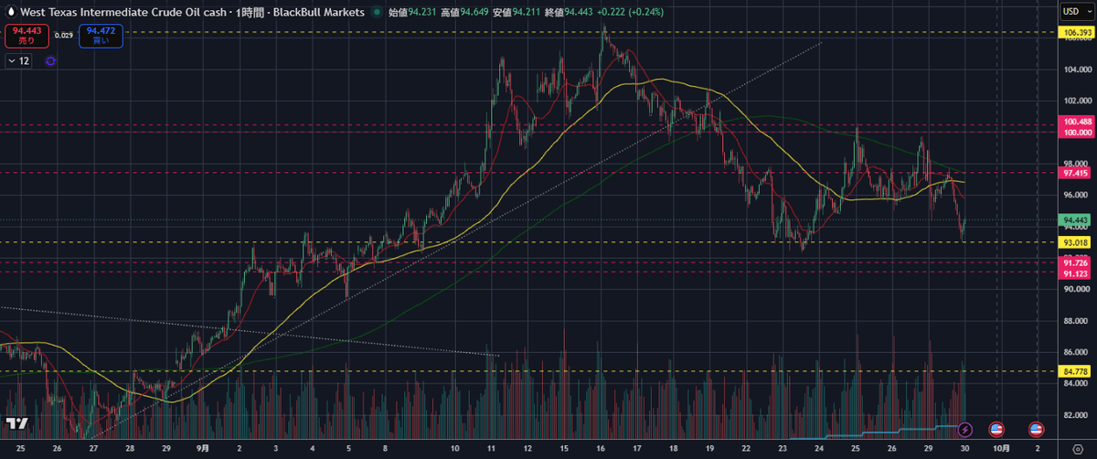Click the red 97.415 price label

tap(1076, 172)
